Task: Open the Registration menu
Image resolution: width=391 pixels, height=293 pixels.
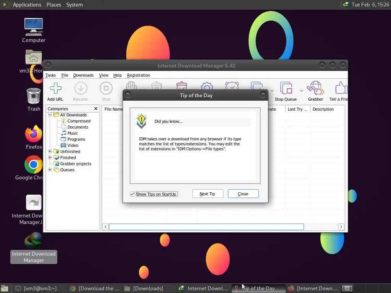Action: (139, 75)
